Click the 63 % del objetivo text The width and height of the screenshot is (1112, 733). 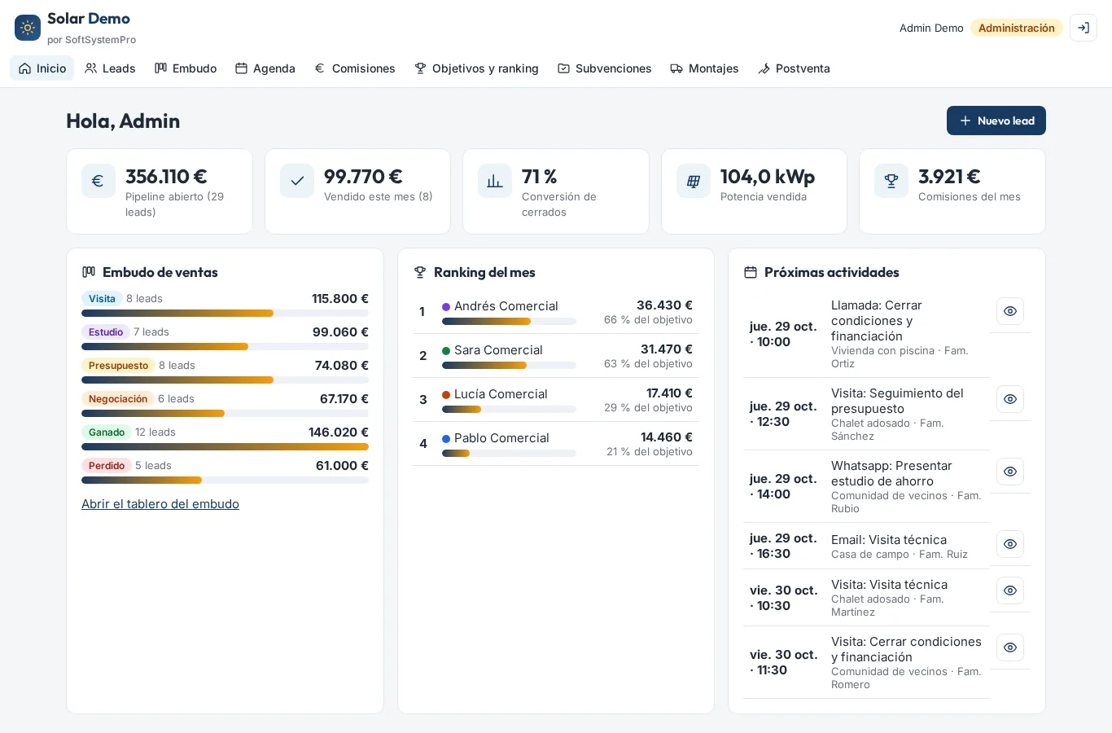coord(648,364)
